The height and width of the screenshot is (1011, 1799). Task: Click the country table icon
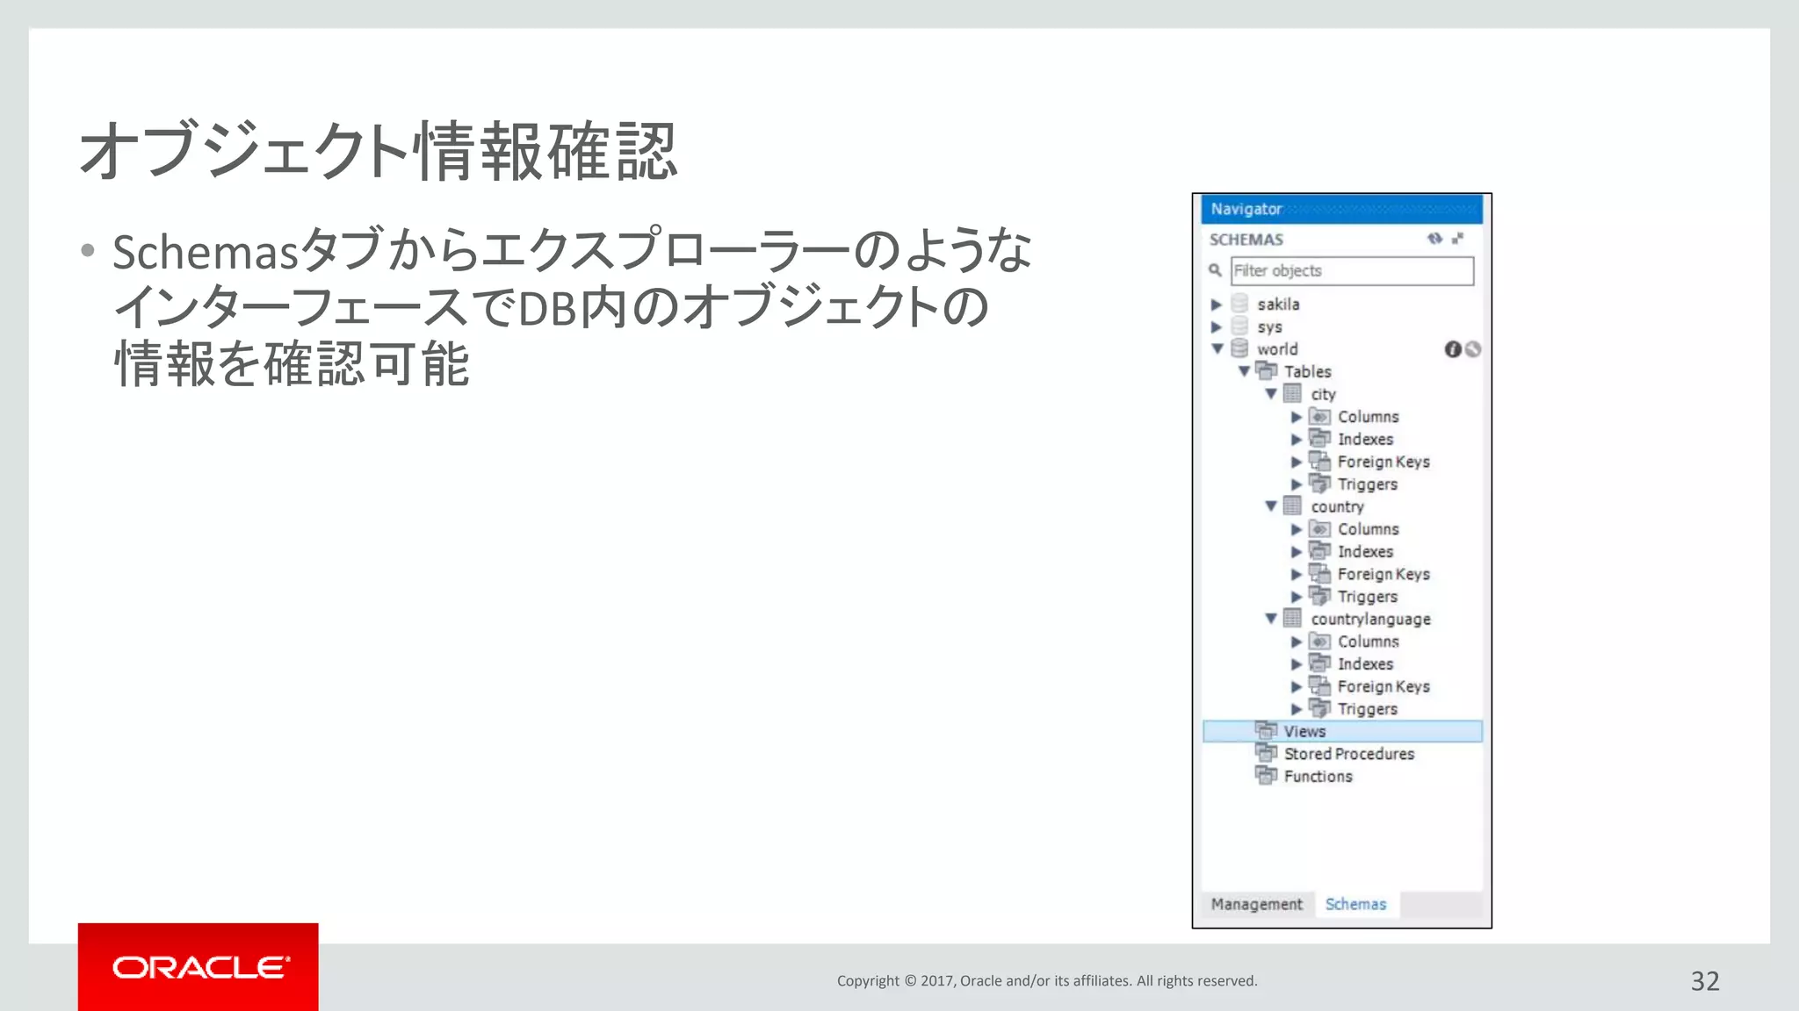[x=1292, y=505]
